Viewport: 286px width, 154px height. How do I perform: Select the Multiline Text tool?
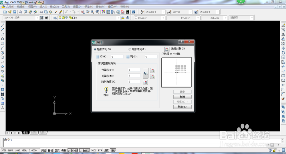(3, 108)
